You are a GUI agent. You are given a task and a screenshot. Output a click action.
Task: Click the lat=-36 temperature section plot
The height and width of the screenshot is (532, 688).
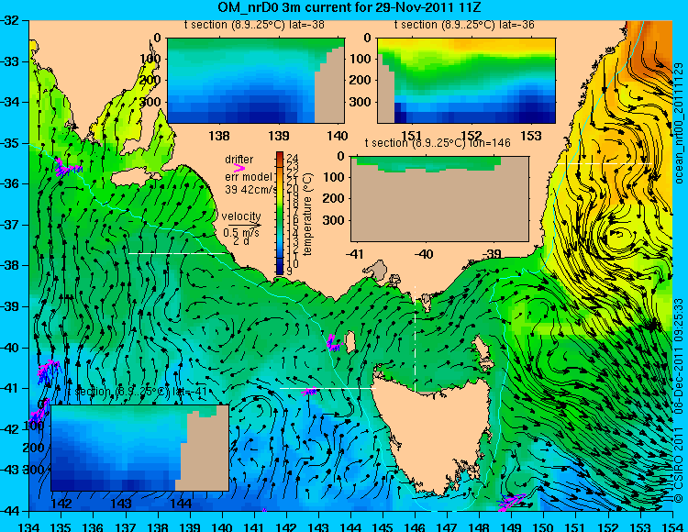coord(466,81)
